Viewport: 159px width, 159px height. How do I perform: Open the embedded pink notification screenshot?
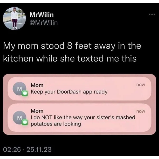[79, 104]
